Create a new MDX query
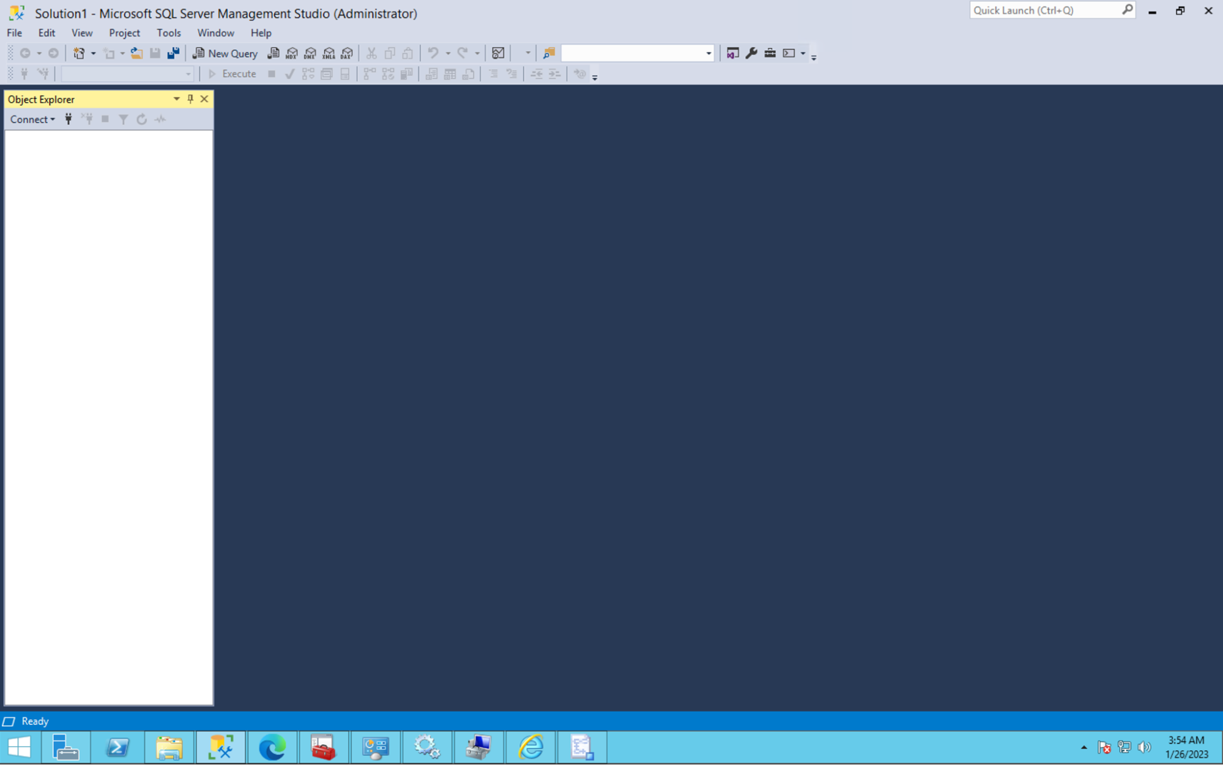Image resolution: width=1223 pixels, height=765 pixels. (291, 53)
